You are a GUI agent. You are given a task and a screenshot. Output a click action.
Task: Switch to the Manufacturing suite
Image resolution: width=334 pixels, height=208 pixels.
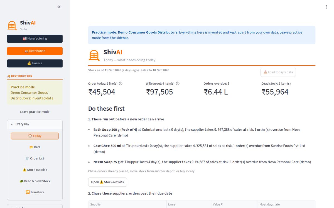click(35, 39)
